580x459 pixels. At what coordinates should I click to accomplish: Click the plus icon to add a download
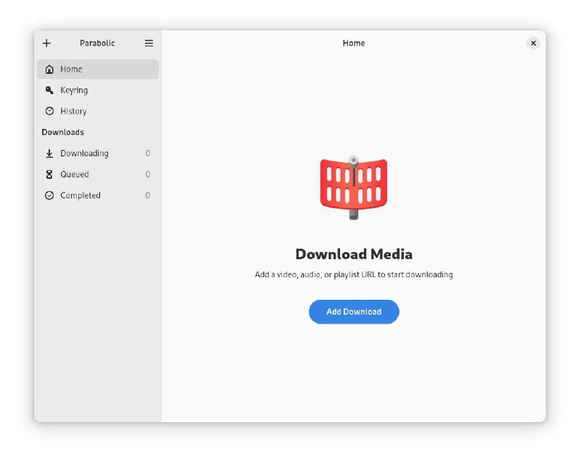(47, 43)
